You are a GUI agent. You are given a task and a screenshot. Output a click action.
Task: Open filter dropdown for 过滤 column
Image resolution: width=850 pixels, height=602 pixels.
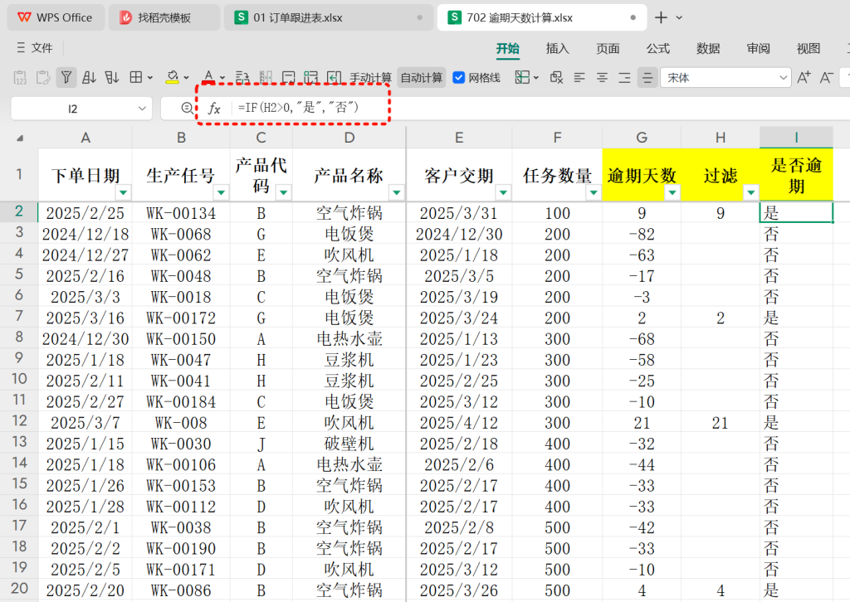(x=751, y=192)
